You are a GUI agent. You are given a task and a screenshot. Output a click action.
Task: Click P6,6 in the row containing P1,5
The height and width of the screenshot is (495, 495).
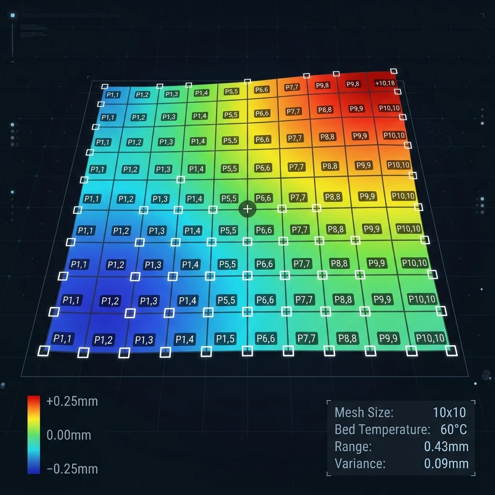coord(266,338)
